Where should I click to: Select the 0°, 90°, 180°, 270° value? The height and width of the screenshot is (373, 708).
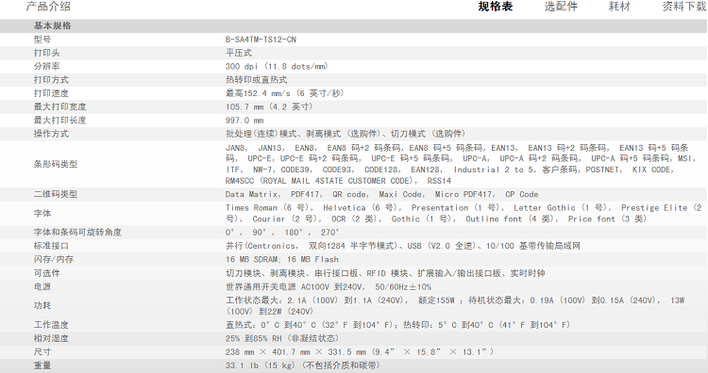pos(282,233)
